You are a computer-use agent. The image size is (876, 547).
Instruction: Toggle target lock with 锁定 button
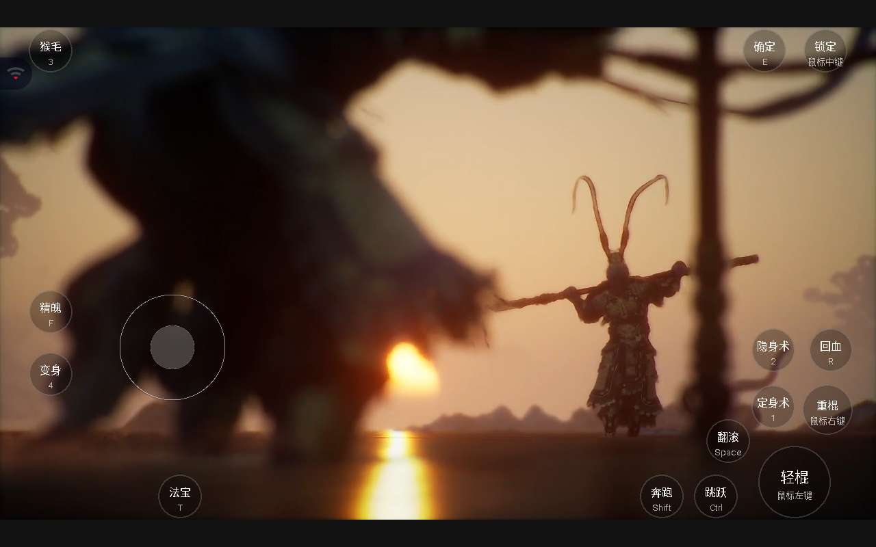coord(825,51)
